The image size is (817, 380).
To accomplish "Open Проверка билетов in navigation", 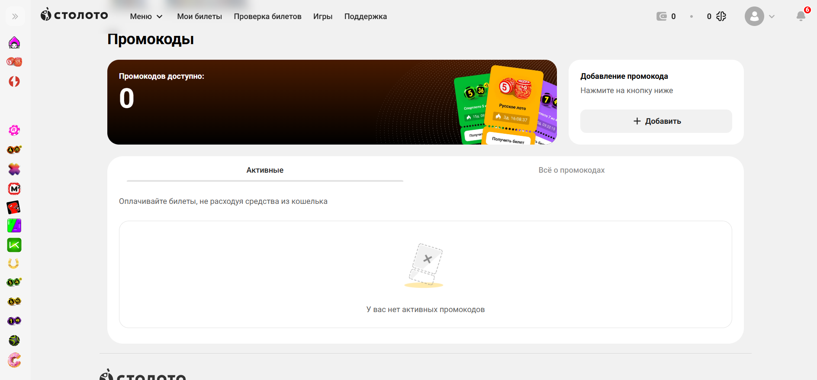I will coord(267,16).
